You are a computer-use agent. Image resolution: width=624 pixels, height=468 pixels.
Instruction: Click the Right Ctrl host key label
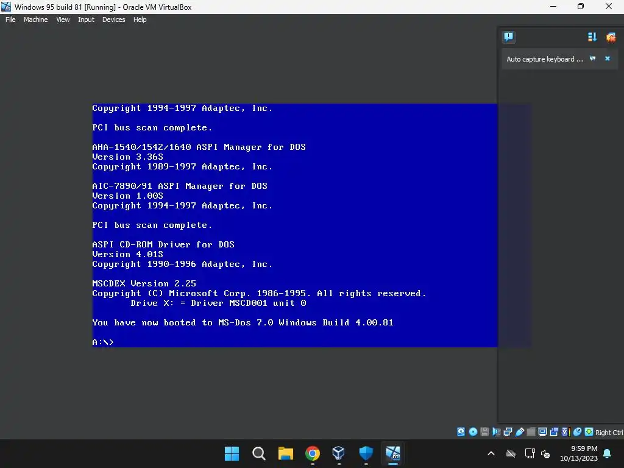609,433
